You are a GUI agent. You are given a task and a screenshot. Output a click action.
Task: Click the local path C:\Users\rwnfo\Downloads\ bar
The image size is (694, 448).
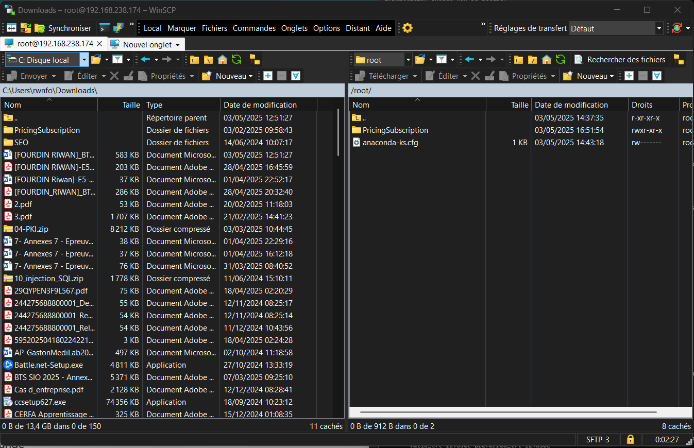pyautogui.click(x=172, y=91)
